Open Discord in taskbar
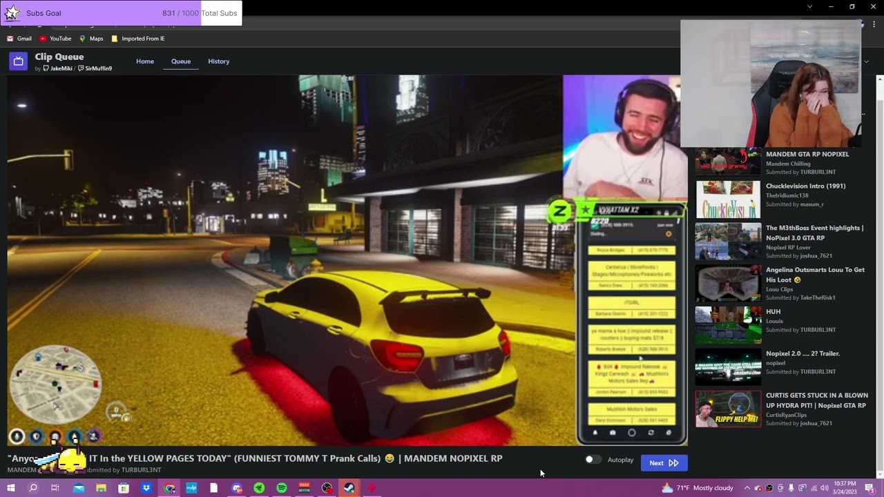 237,488
